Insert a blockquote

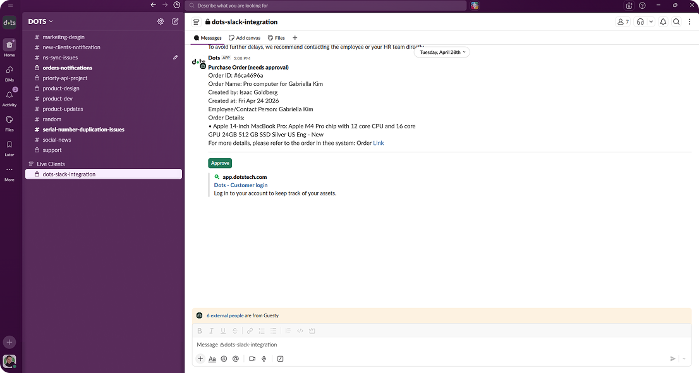(288, 331)
